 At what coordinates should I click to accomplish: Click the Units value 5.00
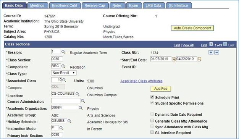tap(90, 81)
